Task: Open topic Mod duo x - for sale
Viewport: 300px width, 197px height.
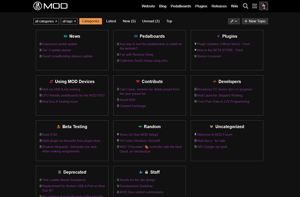Action: click(211, 141)
